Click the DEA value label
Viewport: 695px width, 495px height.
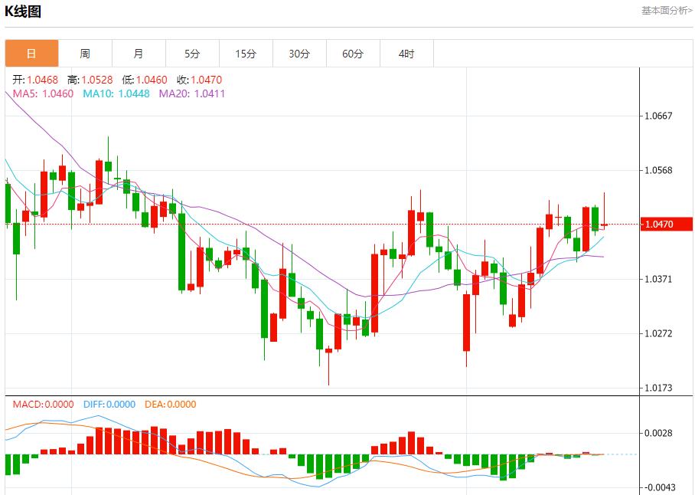coord(168,405)
